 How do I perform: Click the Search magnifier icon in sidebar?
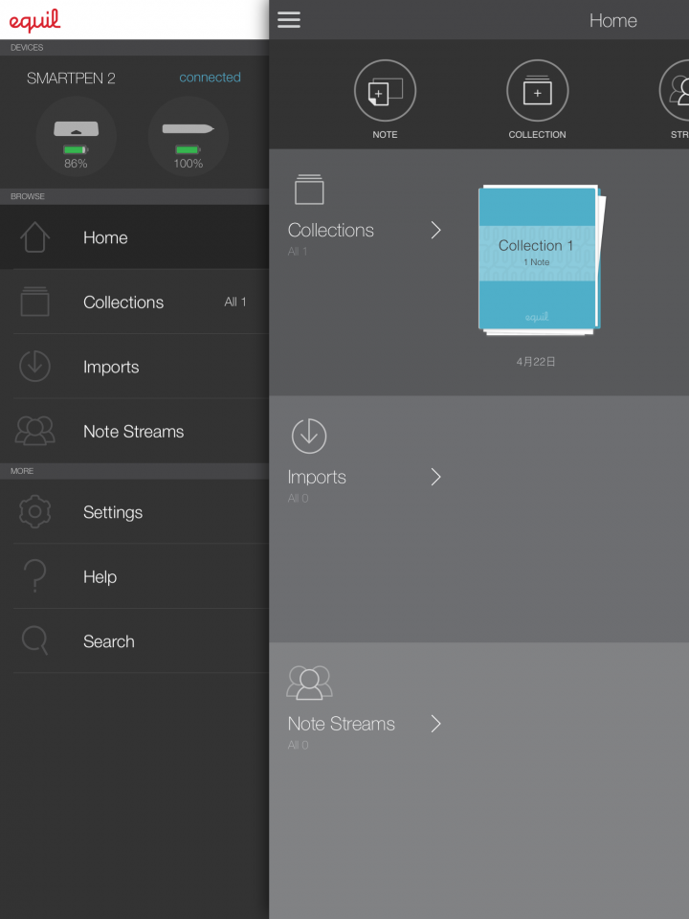(x=34, y=640)
